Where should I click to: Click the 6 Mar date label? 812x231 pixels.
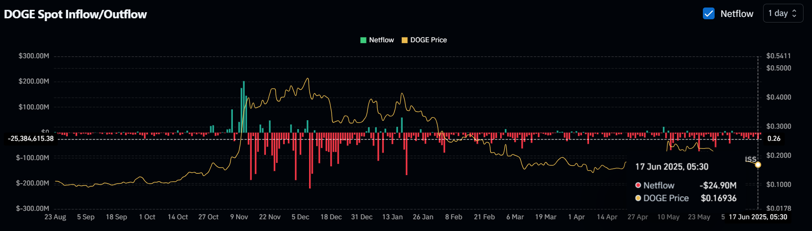(x=515, y=217)
